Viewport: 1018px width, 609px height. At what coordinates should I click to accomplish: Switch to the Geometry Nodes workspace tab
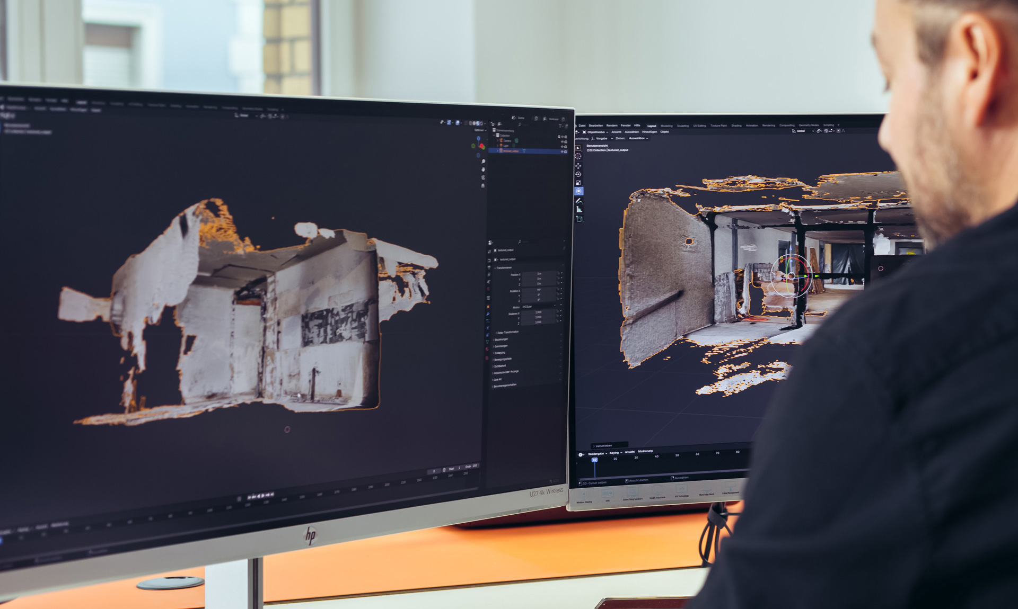809,126
